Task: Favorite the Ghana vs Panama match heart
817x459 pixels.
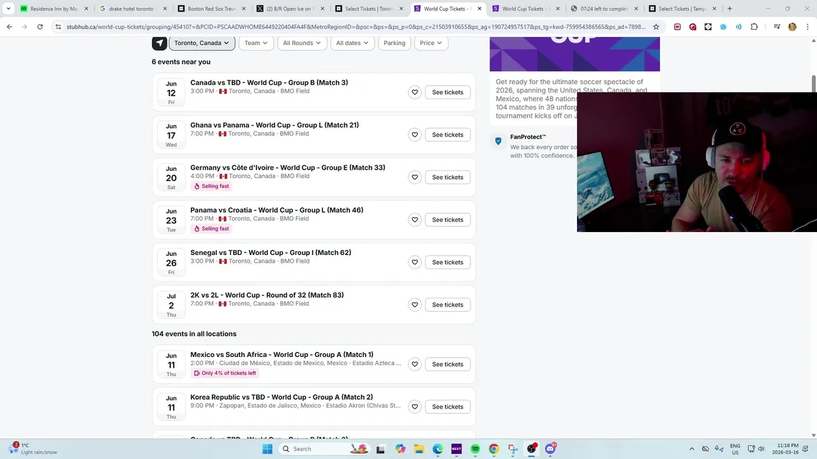Action: 415,135
